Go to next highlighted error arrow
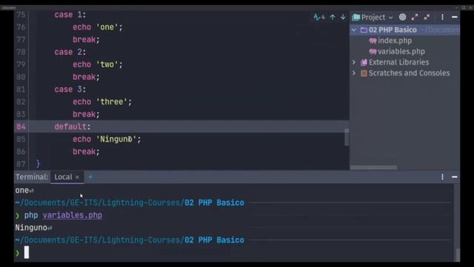 pyautogui.click(x=343, y=17)
